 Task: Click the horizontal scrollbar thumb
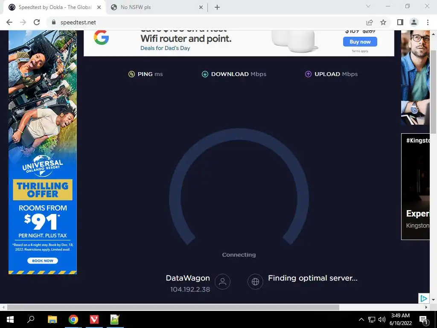(173, 307)
